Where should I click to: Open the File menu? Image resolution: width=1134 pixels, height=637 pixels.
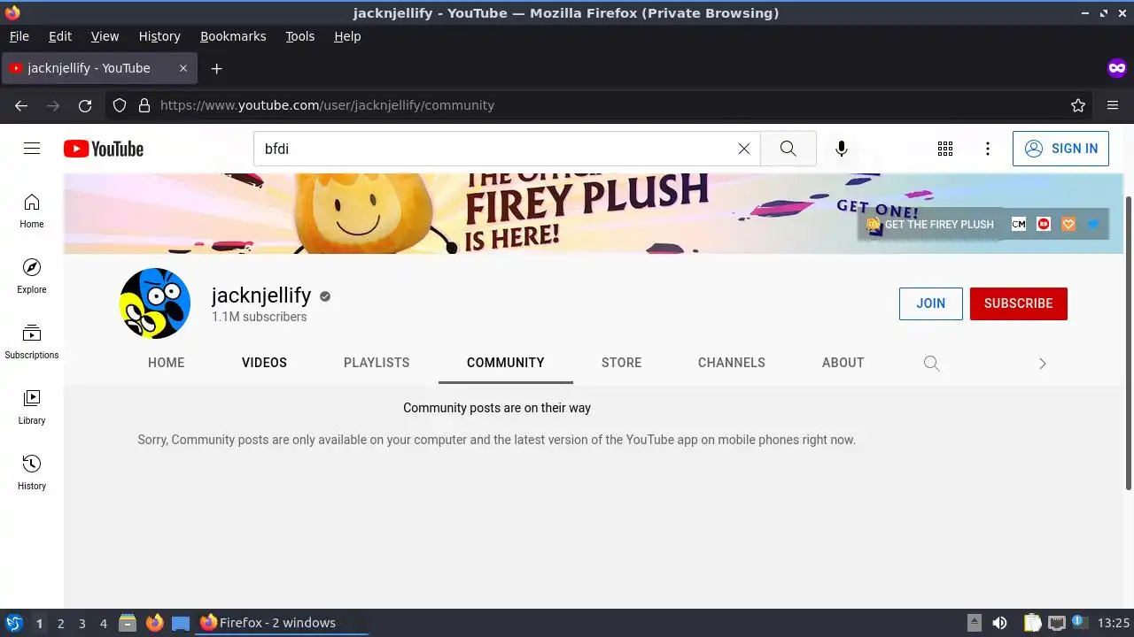pyautogui.click(x=19, y=36)
